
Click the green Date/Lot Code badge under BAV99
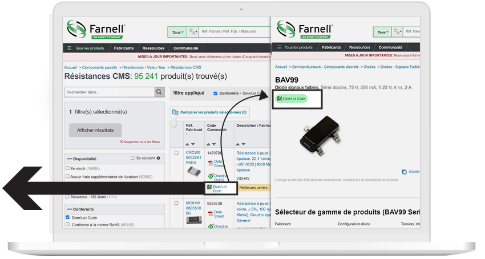pyautogui.click(x=279, y=99)
